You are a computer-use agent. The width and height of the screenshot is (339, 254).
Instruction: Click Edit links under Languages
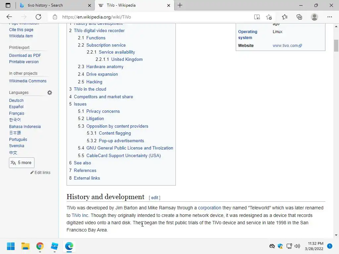pos(40,173)
